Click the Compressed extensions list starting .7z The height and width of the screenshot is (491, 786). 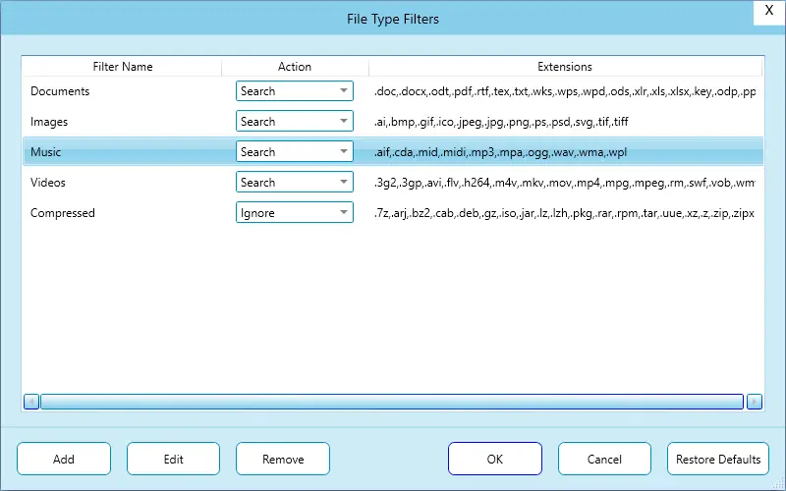564,213
